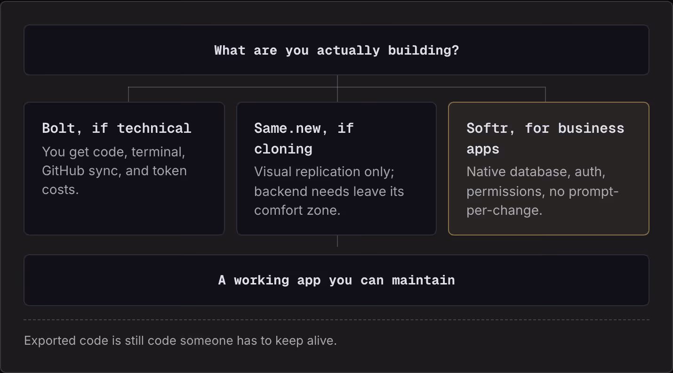
Task: Click the footnote "Exported code is still code"
Action: tap(180, 341)
